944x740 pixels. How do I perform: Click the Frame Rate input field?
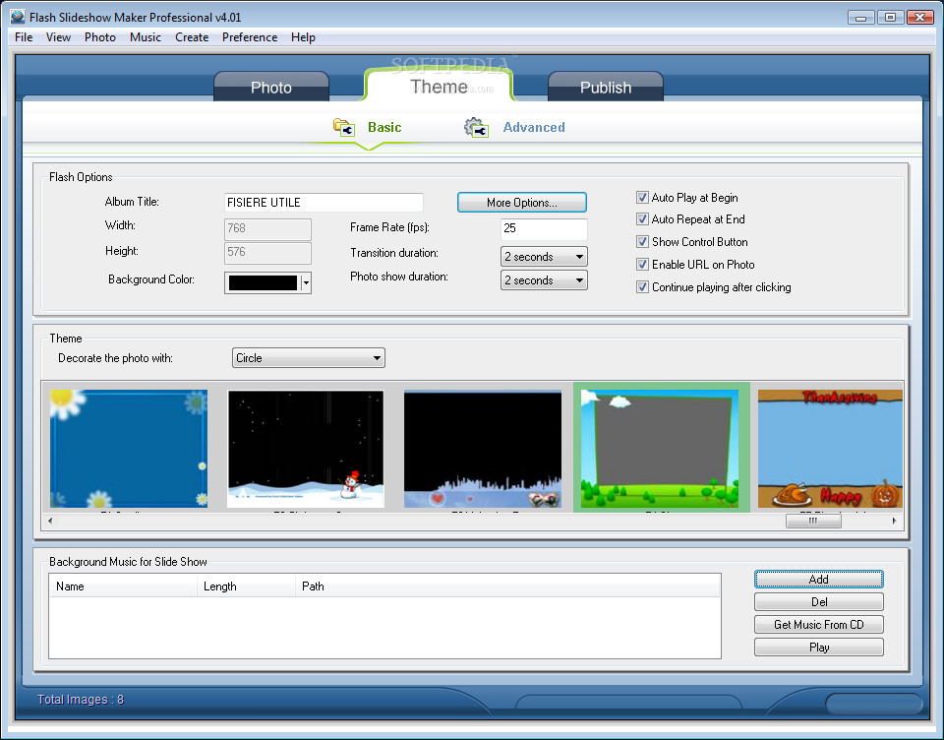(x=544, y=228)
